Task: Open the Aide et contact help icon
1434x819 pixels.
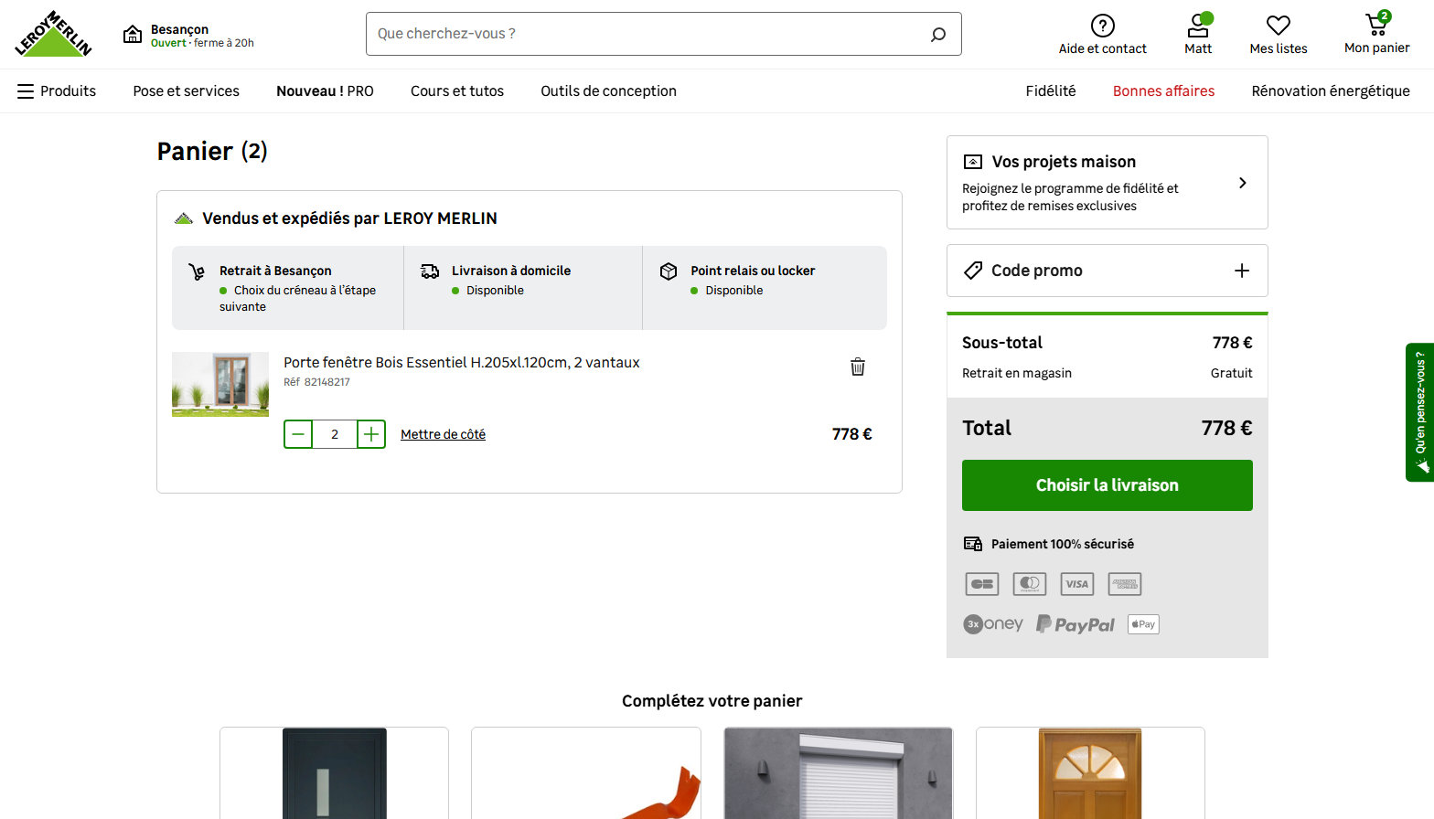Action: coord(1102,27)
